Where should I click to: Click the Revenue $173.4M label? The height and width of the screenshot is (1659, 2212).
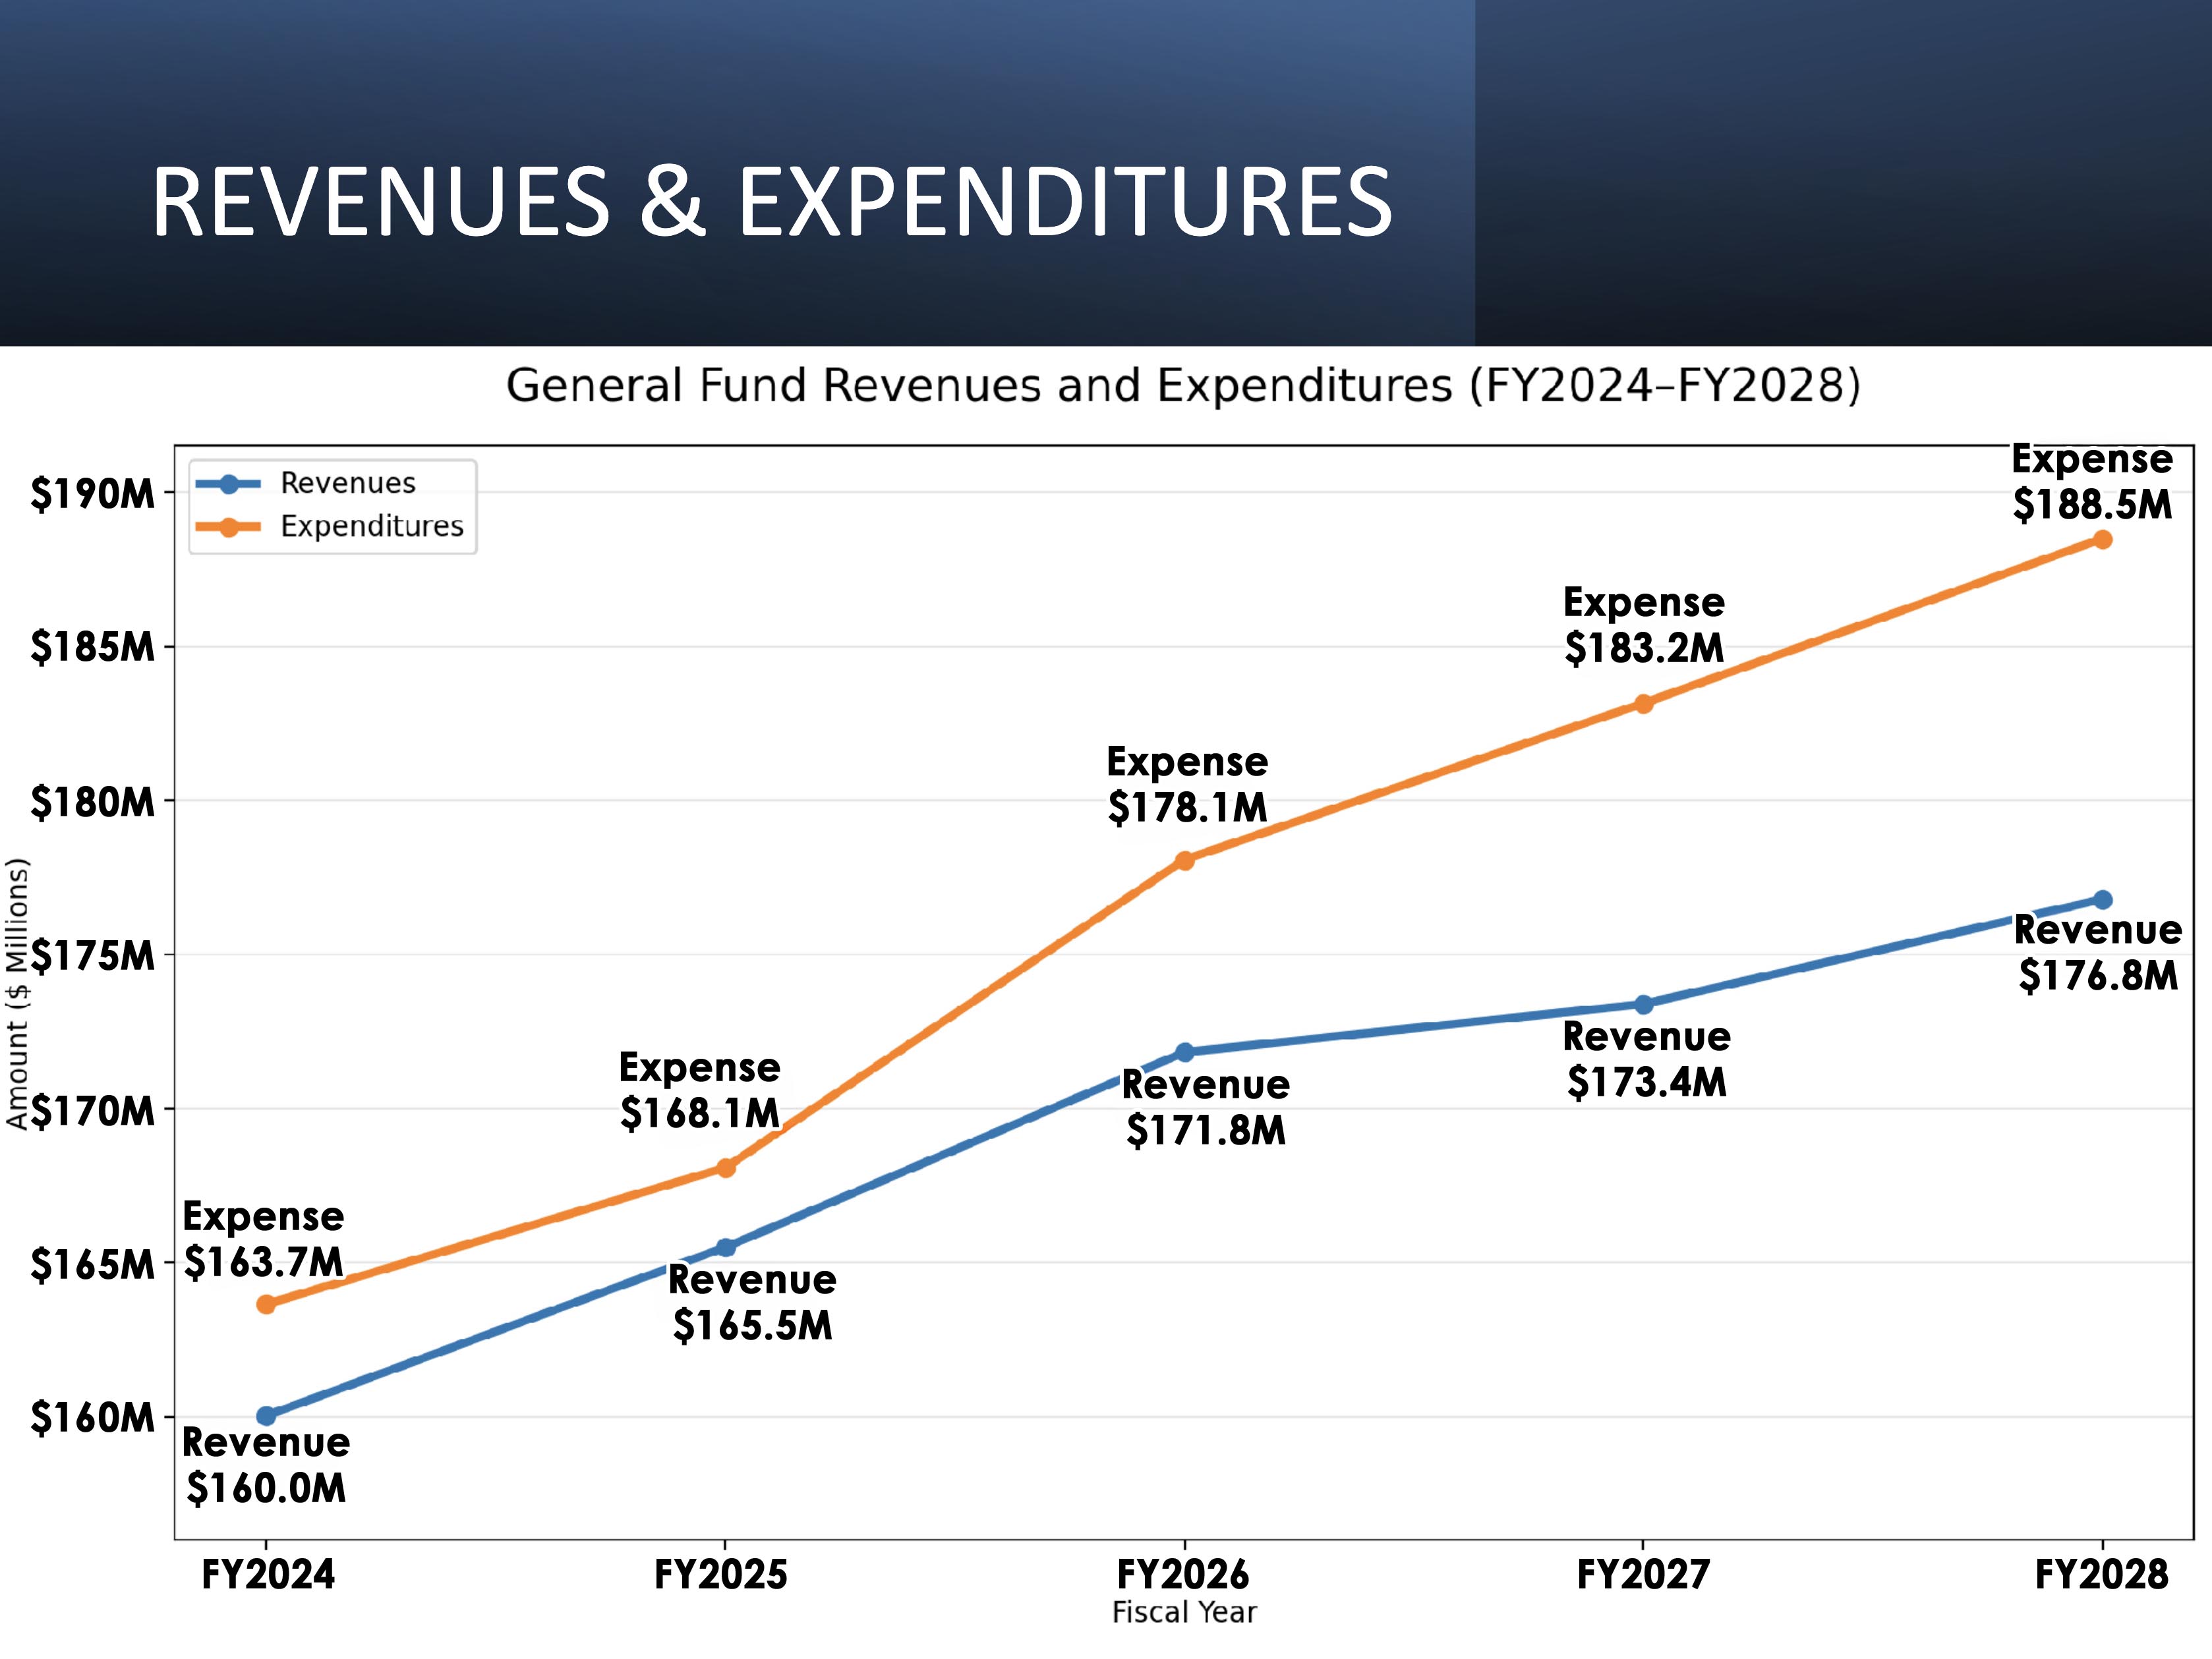coord(1646,1059)
